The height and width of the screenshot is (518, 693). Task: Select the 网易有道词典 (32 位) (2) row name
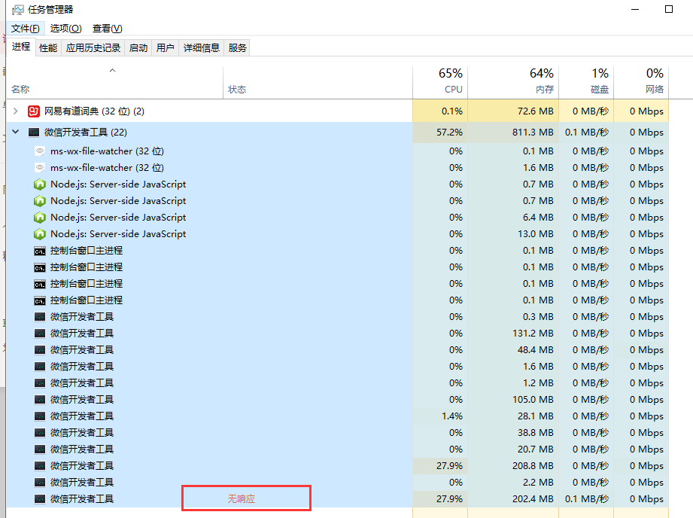pyautogui.click(x=94, y=111)
